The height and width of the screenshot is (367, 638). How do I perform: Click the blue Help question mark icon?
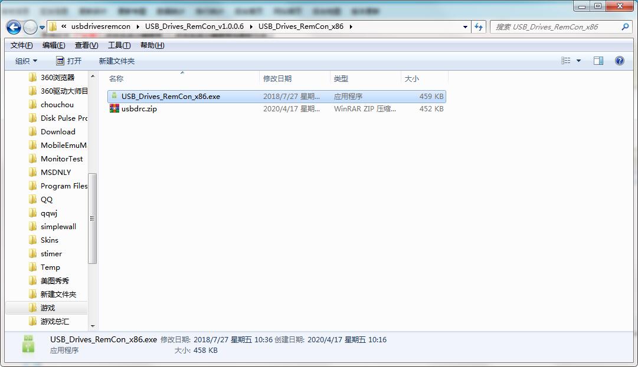[x=619, y=61]
